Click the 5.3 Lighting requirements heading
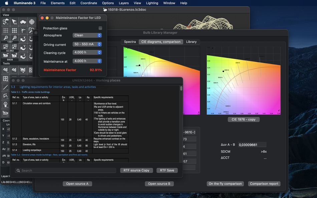317x198 pixels. pos(53,87)
